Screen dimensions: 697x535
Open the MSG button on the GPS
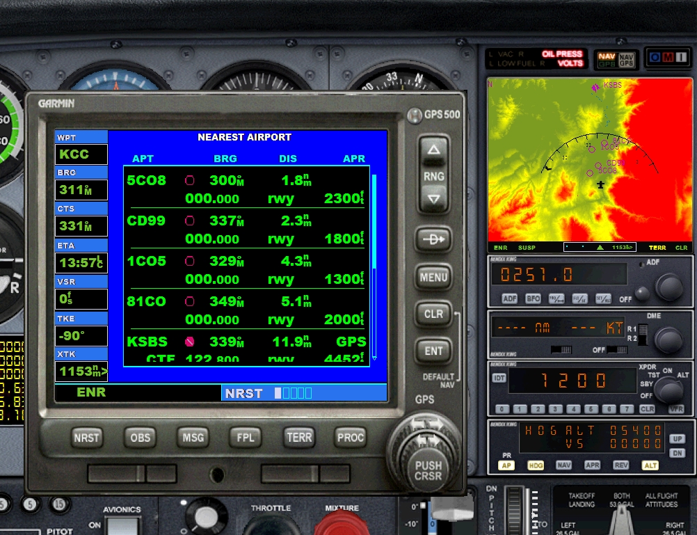(x=193, y=438)
